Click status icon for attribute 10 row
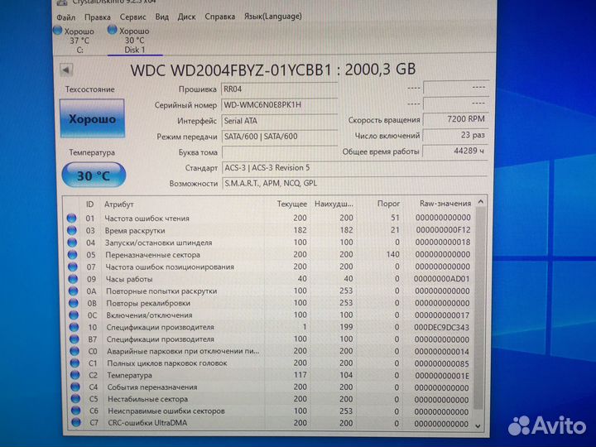This screenshot has width=596, height=447. (x=74, y=327)
